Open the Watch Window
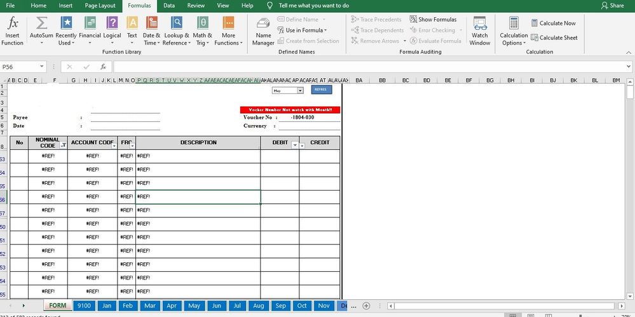 [480, 32]
